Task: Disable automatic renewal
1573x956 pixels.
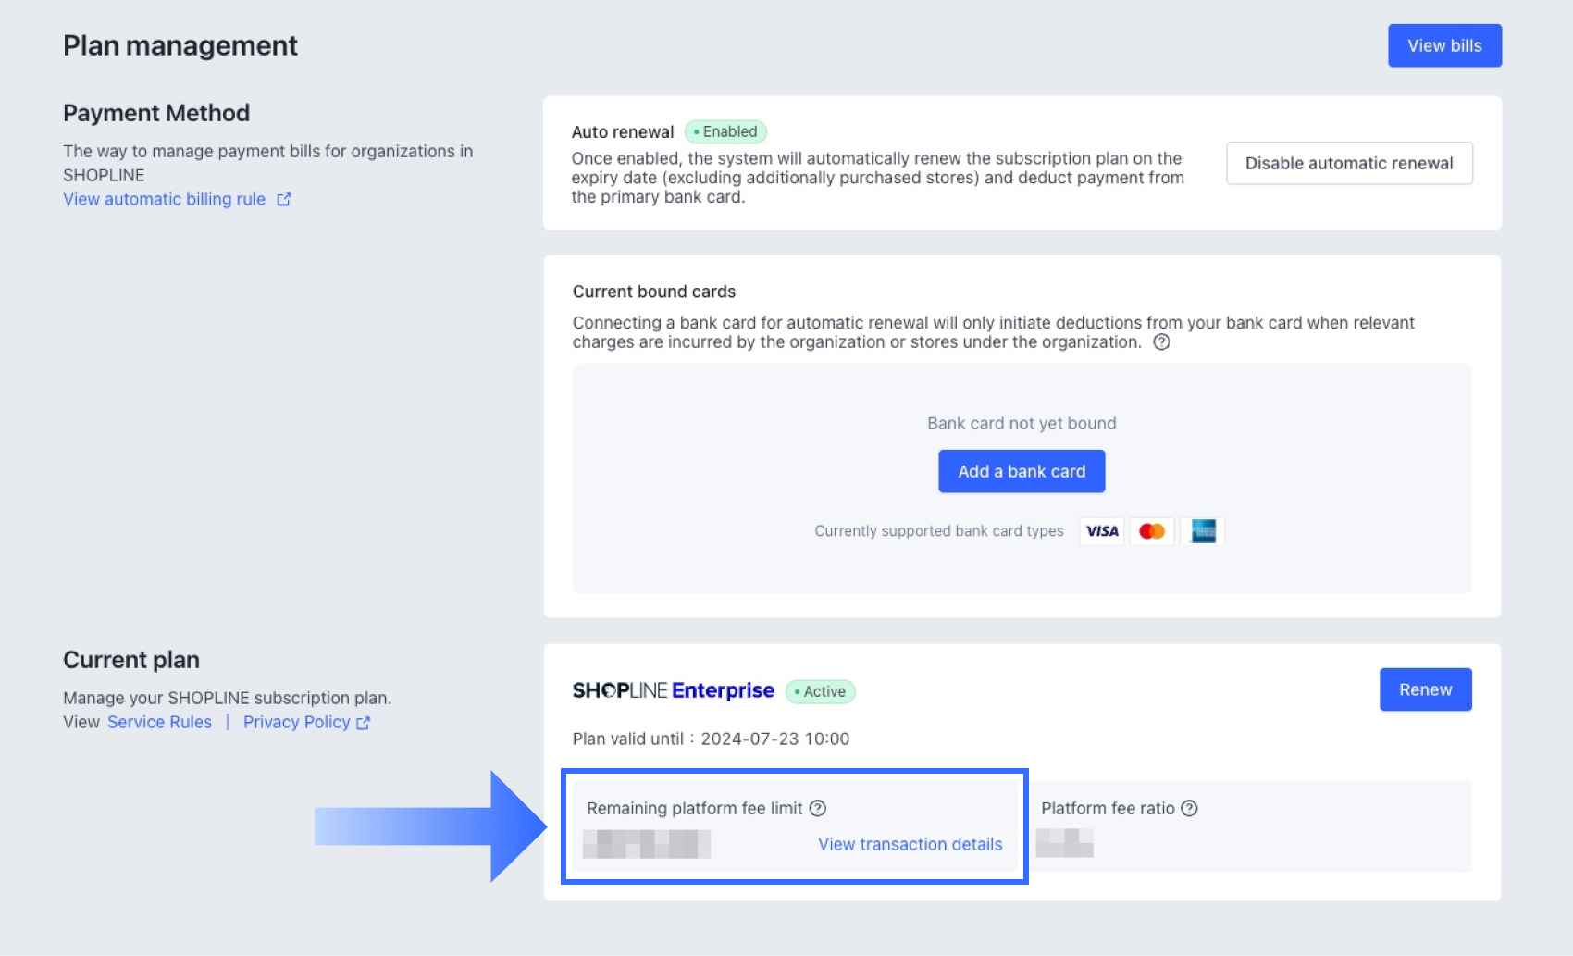Action: (1349, 163)
